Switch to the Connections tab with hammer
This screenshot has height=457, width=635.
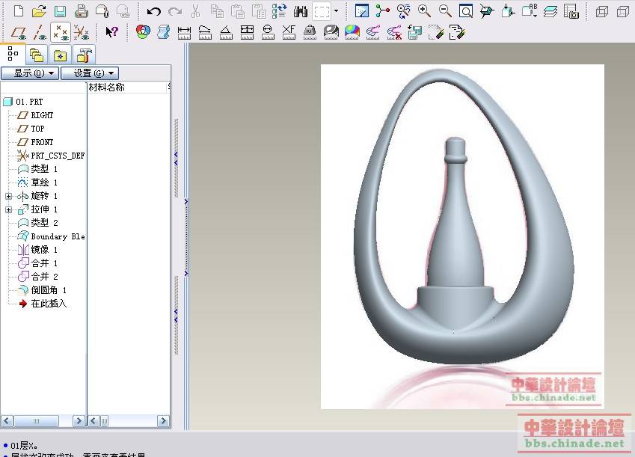tap(84, 55)
